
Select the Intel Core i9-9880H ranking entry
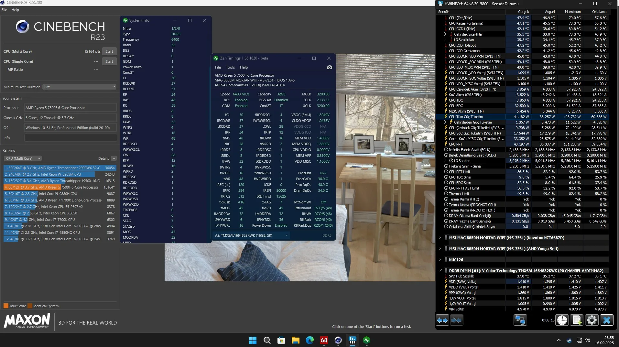(60, 194)
